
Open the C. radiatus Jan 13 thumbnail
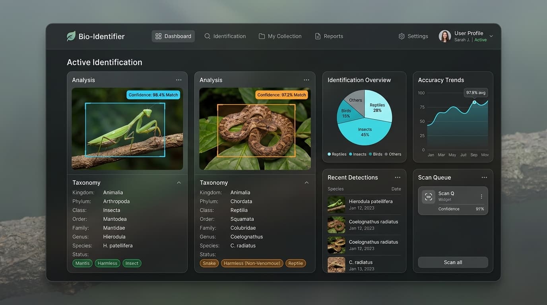pyautogui.click(x=336, y=264)
